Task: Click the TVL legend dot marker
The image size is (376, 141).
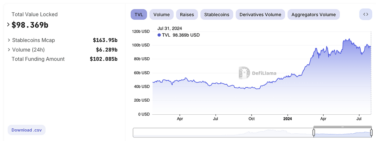Action: (x=159, y=35)
